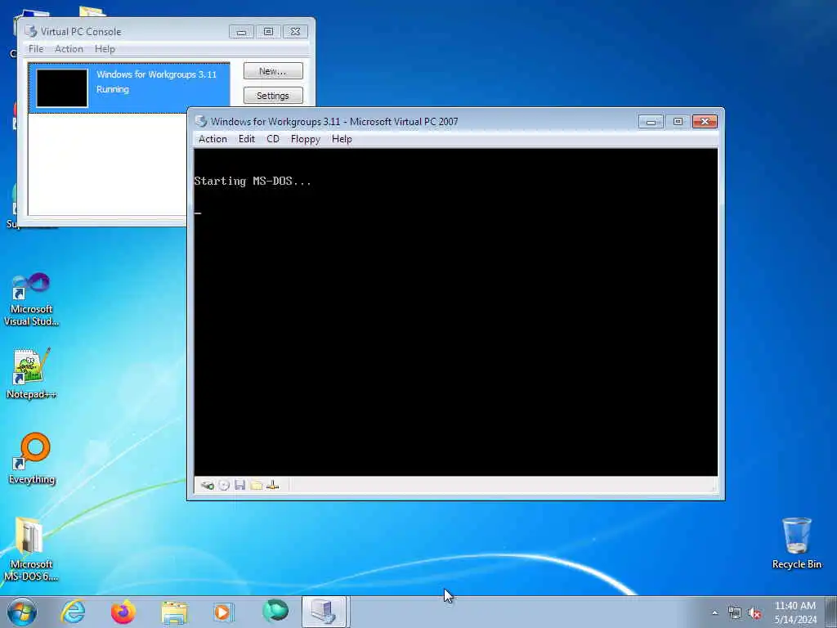The image size is (837, 628).
Task: Select the Microsoft MS-DOS 6 folder icon
Action: point(31,549)
